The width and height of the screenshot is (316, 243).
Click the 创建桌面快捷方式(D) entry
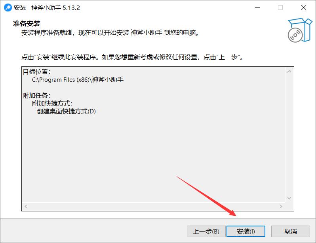(x=66, y=111)
